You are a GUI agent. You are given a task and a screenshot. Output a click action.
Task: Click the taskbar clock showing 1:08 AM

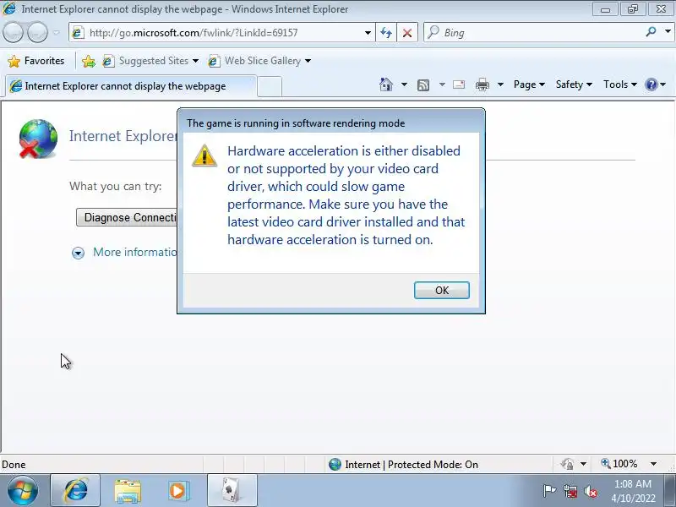633,491
